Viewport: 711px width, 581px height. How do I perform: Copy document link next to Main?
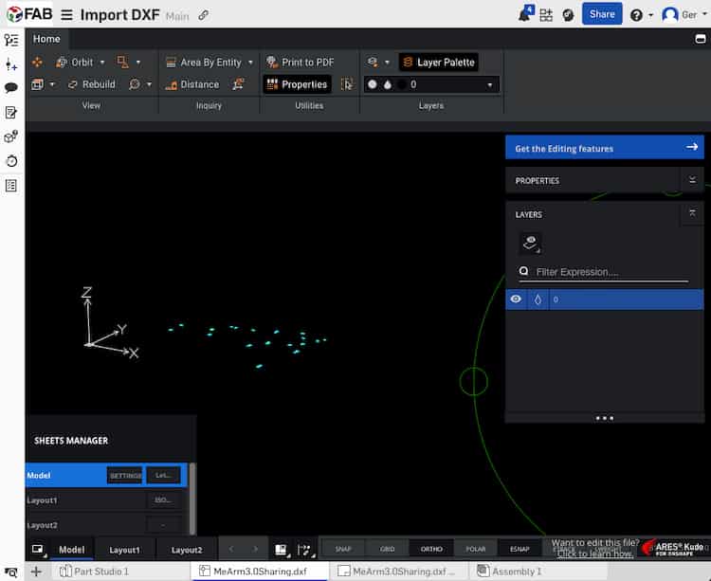point(203,15)
